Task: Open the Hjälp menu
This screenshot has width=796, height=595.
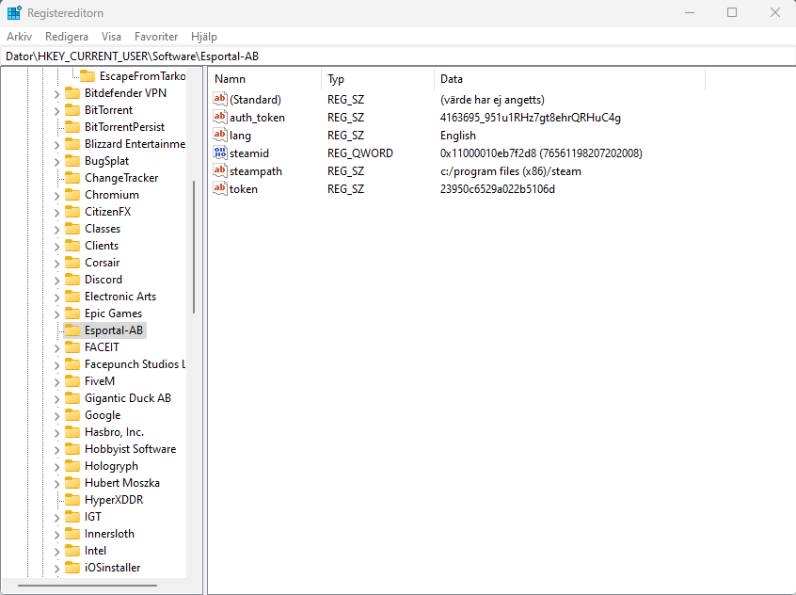Action: click(204, 37)
